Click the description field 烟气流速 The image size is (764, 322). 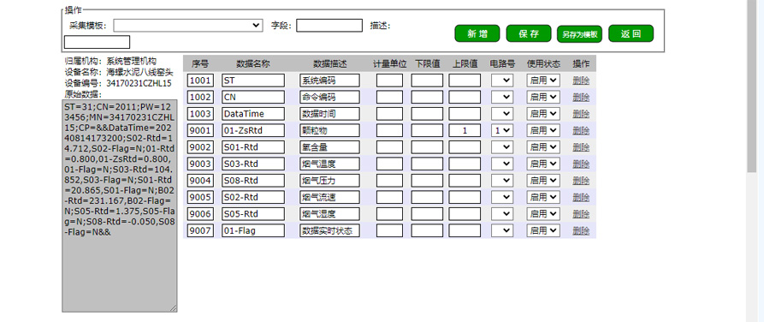point(330,197)
